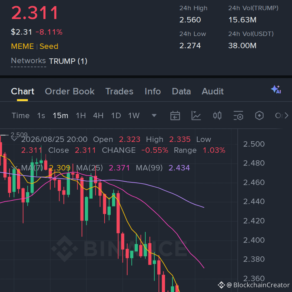The image size is (292, 292).
Task: Open the Data tab
Action: point(181,91)
